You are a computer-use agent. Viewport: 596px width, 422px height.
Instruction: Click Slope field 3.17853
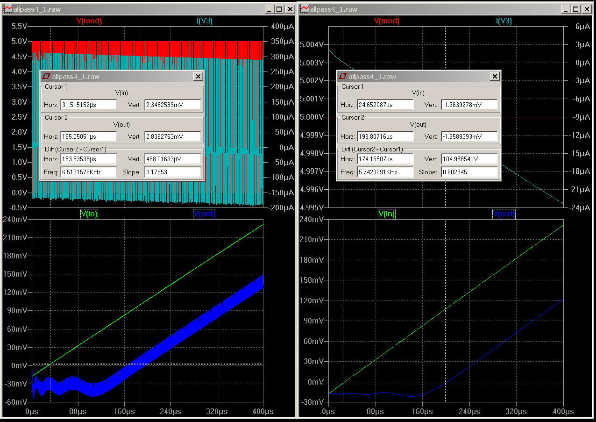click(173, 172)
